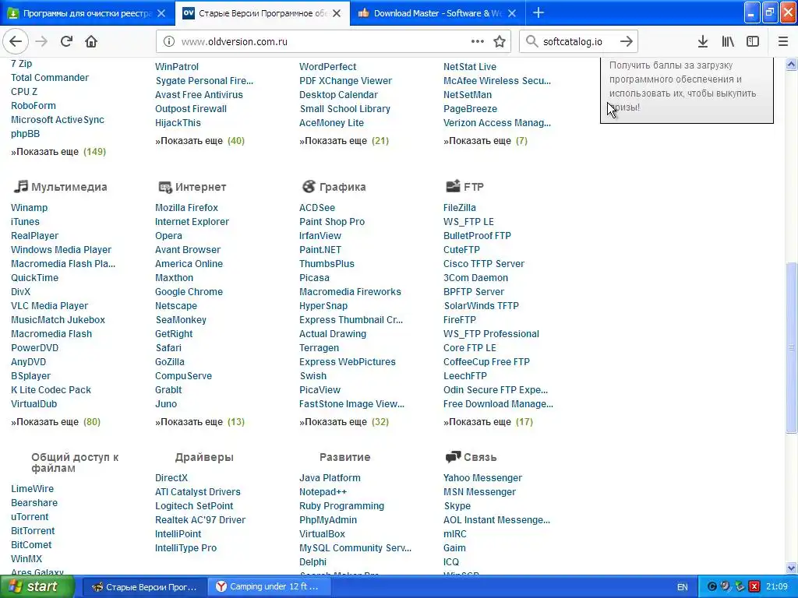Click the Связь chat bubble icon
798x598 pixels.
coord(453,457)
